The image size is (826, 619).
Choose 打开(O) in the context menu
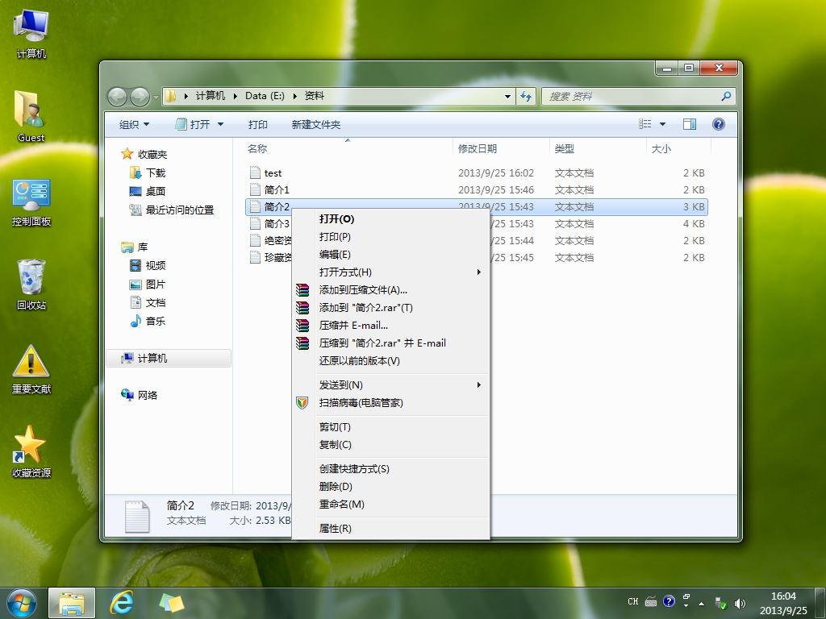pos(390,219)
